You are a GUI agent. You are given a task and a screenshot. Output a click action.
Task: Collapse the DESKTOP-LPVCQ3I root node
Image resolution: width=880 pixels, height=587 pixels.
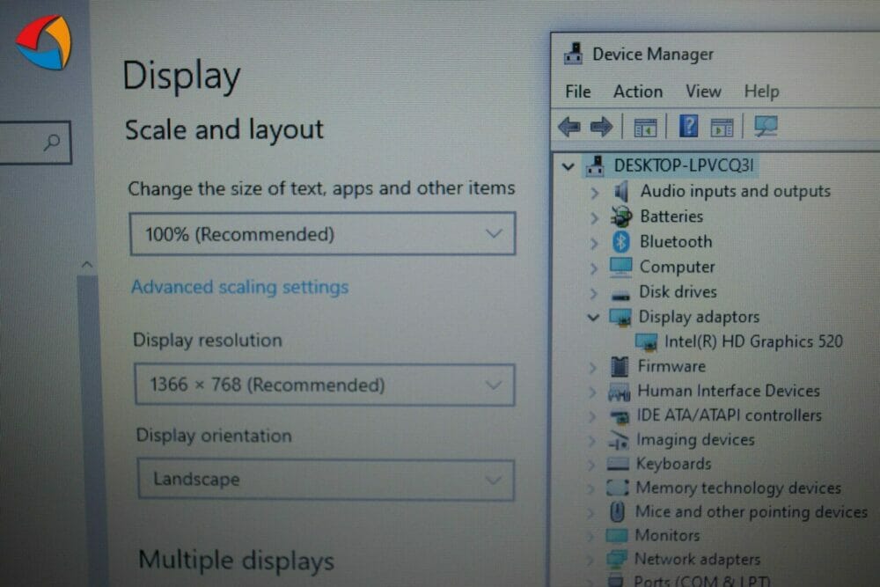(x=568, y=166)
